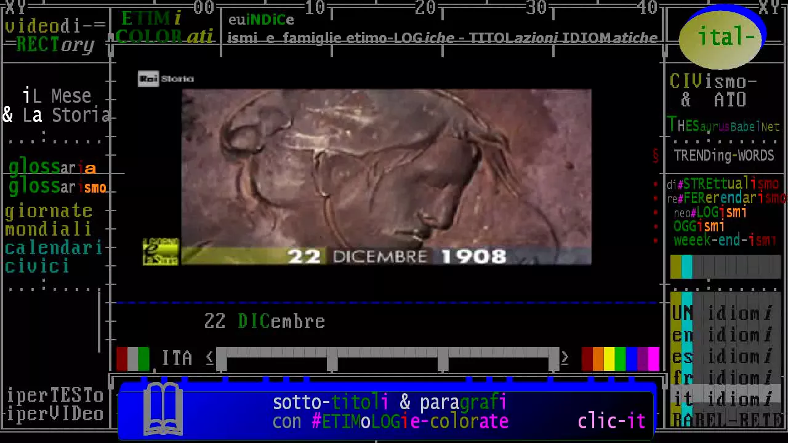The height and width of the screenshot is (443, 788).
Task: Click the 'ismi e famiglie etimo-LOGiche' title text
Action: pos(341,38)
